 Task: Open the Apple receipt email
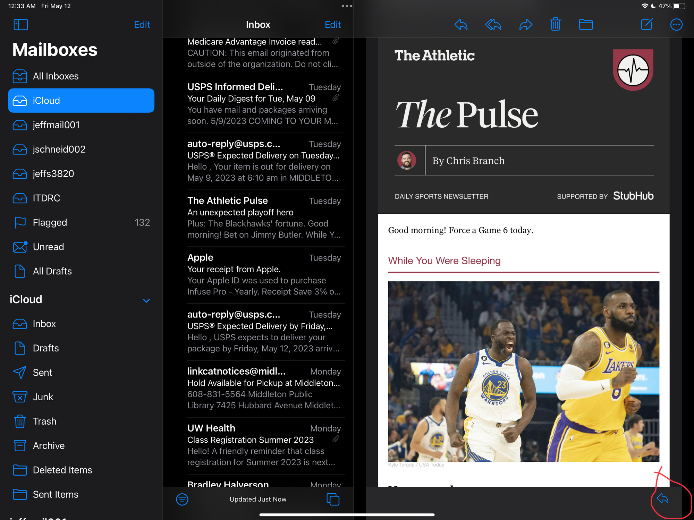tap(264, 274)
